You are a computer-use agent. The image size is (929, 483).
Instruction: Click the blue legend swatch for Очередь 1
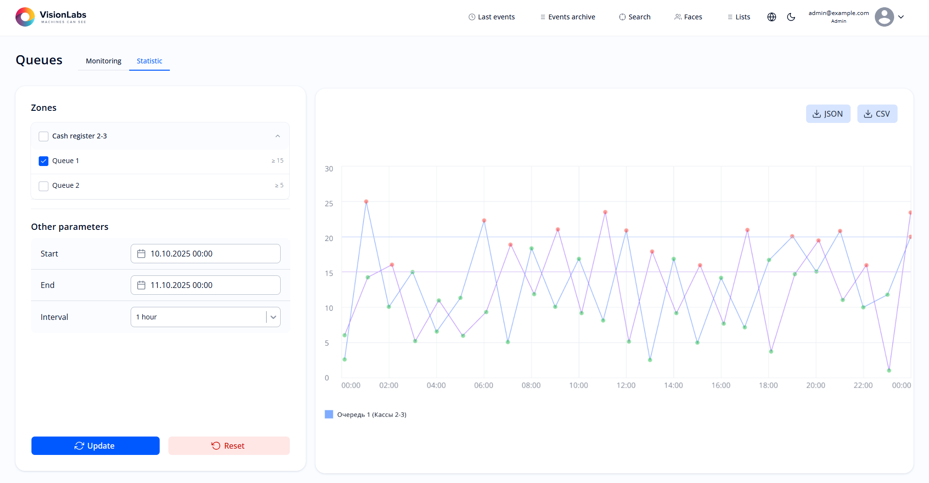click(x=329, y=414)
